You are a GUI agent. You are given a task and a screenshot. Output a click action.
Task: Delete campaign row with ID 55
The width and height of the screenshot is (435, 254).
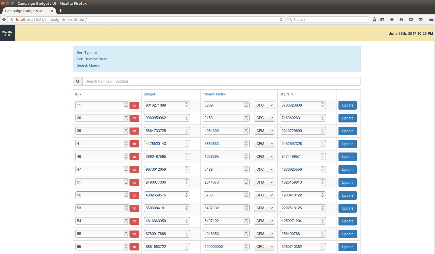click(134, 234)
